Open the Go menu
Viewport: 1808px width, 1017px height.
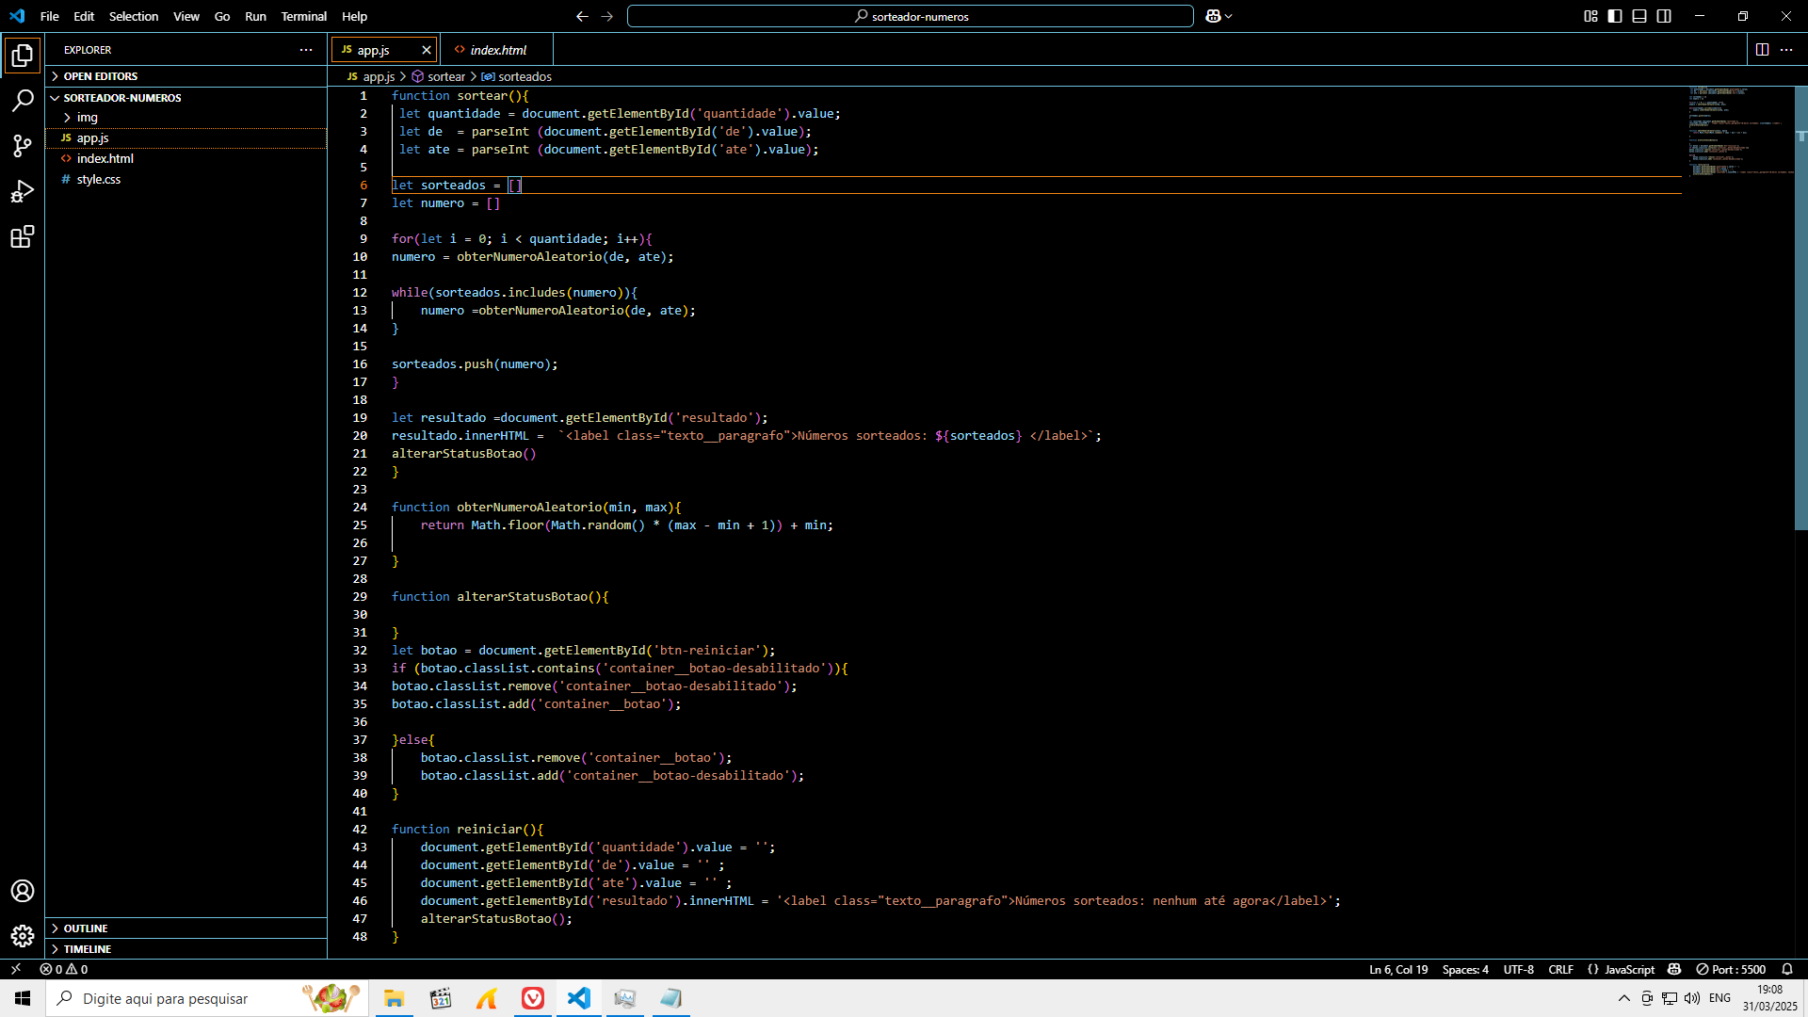click(x=222, y=16)
